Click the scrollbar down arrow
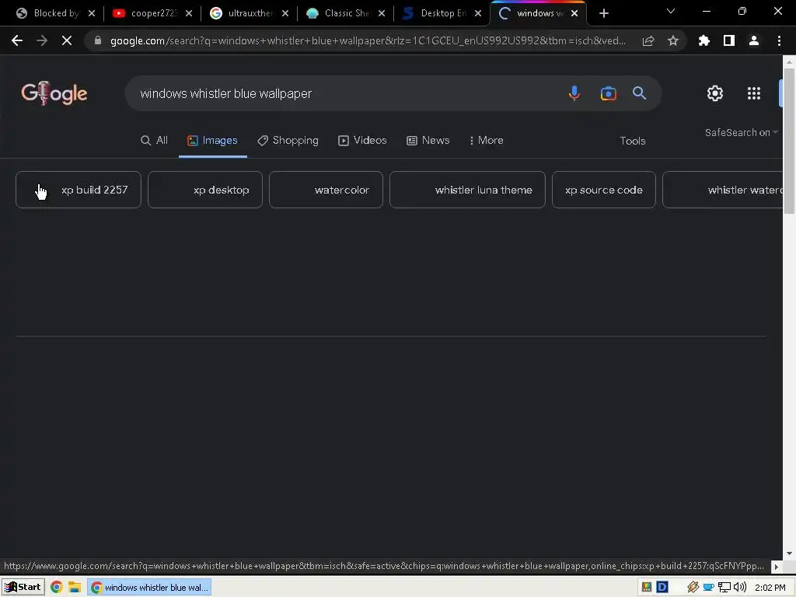The width and height of the screenshot is (796, 597). (x=789, y=553)
